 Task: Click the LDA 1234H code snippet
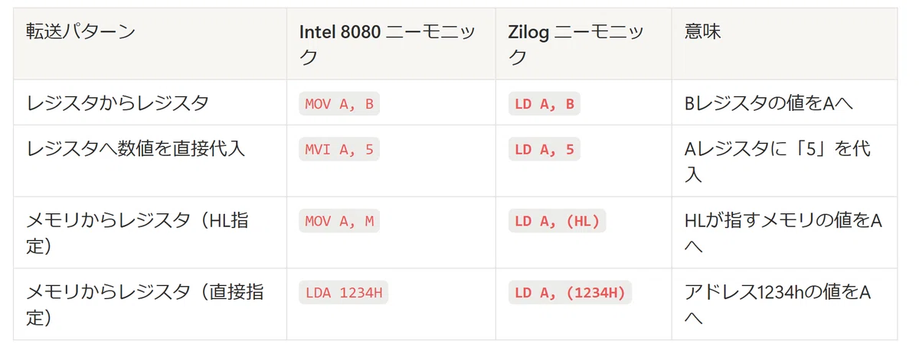pos(343,293)
